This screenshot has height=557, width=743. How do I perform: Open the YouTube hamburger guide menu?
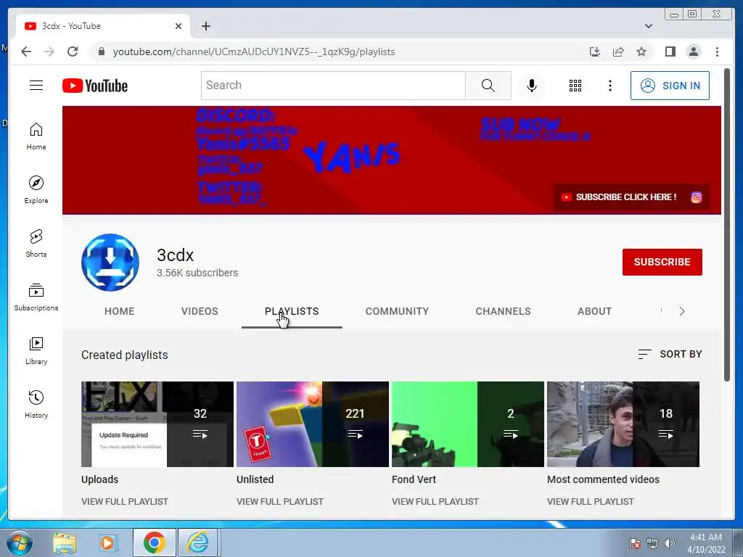(x=36, y=86)
